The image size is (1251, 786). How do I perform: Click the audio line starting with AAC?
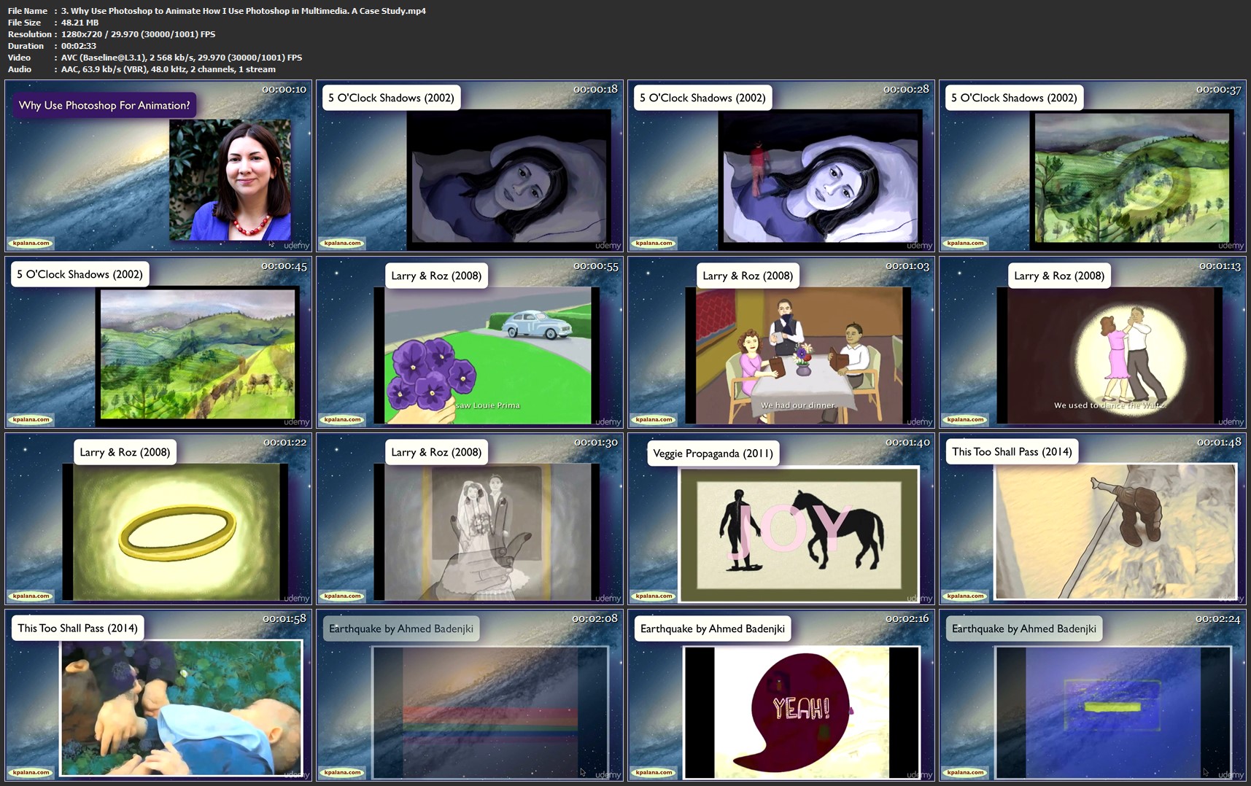click(x=169, y=69)
